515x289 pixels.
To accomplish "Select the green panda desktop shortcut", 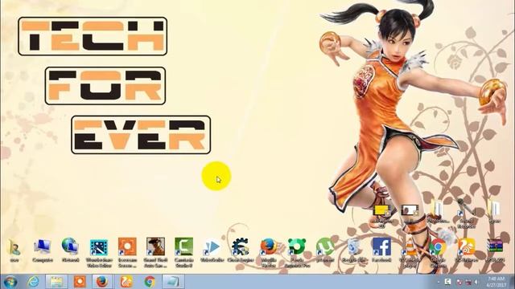I will (297, 252).
